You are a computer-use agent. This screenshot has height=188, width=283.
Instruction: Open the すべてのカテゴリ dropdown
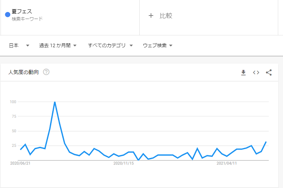pyautogui.click(x=110, y=46)
